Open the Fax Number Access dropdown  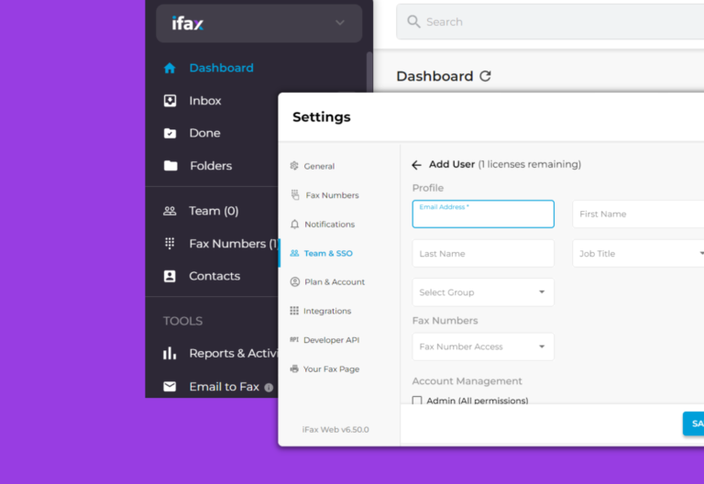[x=483, y=346]
